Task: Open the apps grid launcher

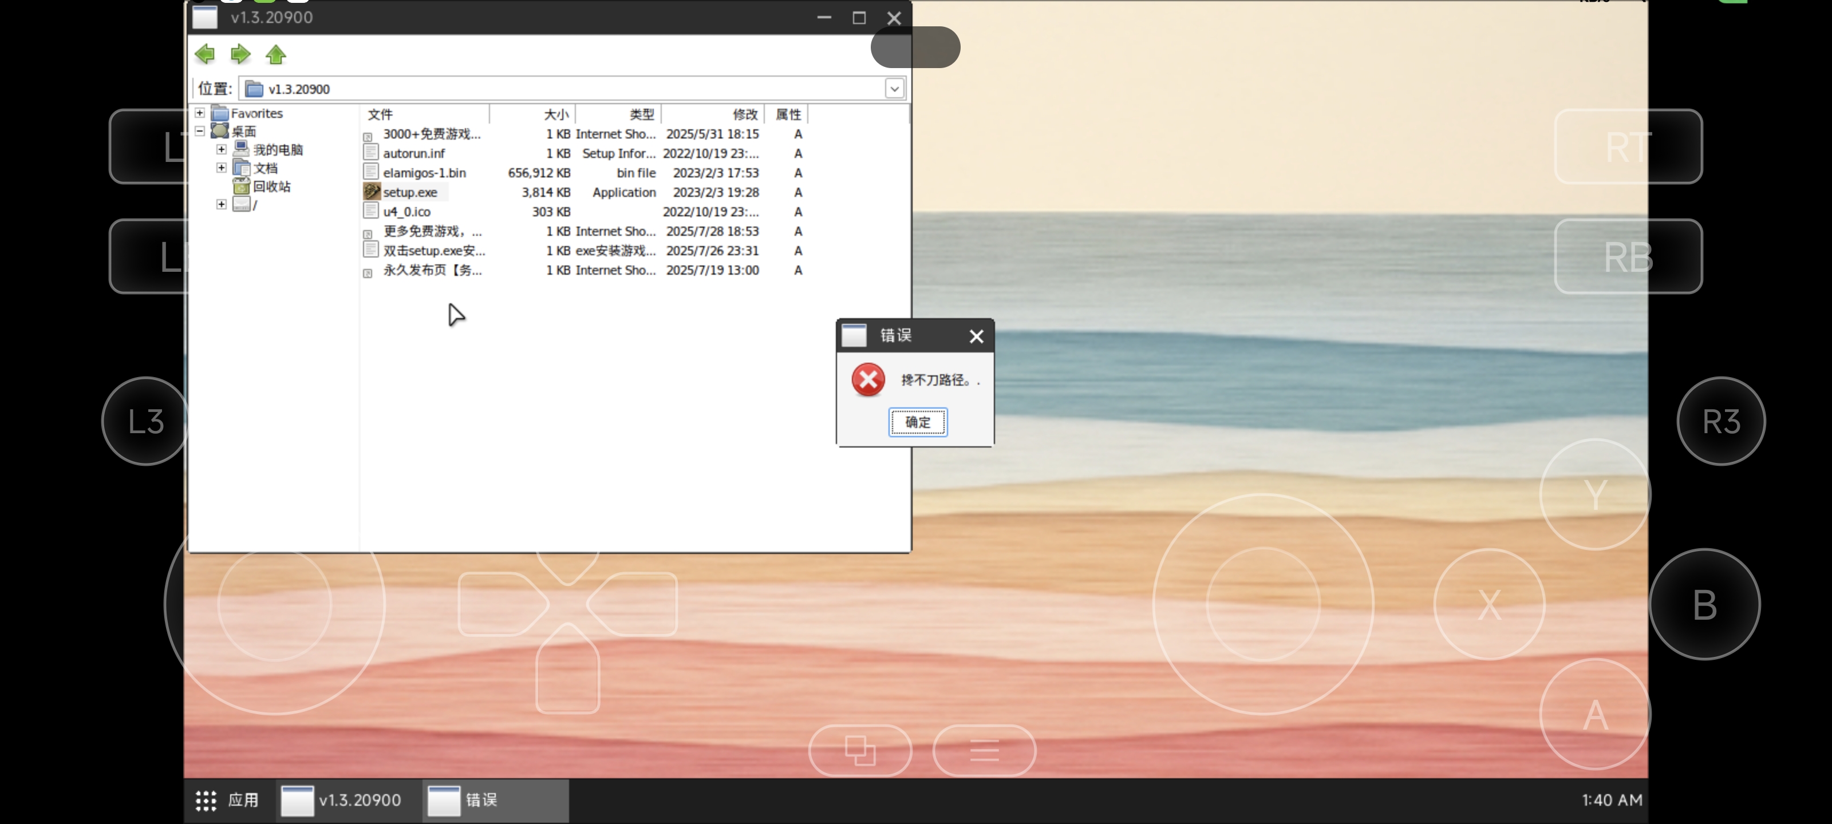Action: coord(206,801)
